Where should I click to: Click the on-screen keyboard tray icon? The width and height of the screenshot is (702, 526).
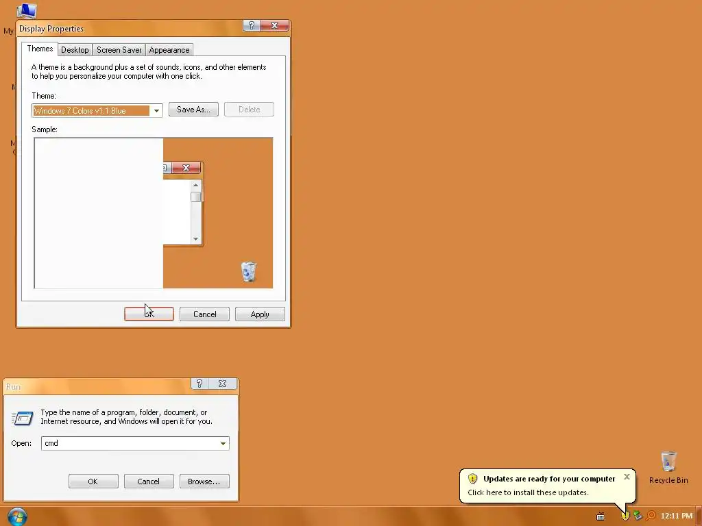(601, 516)
